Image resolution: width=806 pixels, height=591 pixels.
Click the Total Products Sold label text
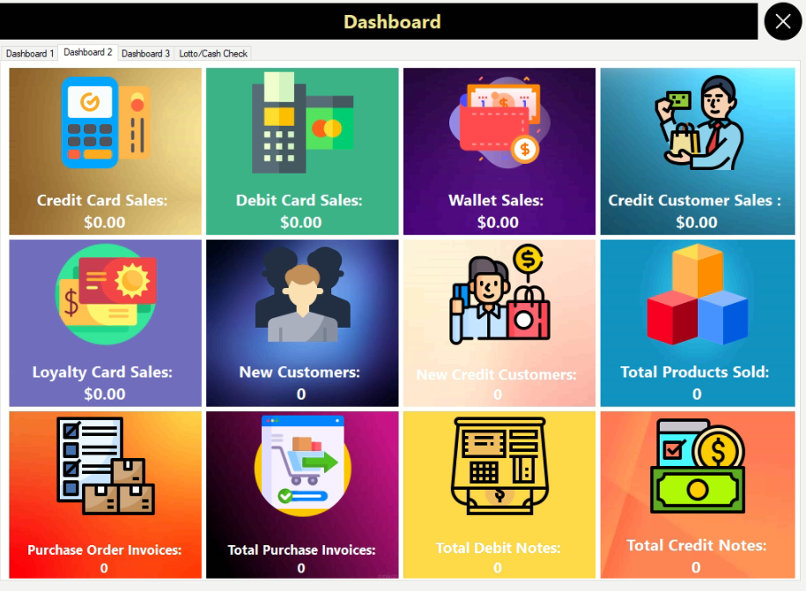[694, 372]
